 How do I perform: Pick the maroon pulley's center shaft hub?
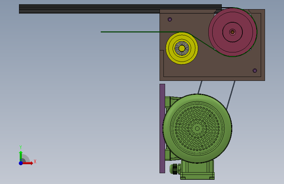[x=233, y=32]
